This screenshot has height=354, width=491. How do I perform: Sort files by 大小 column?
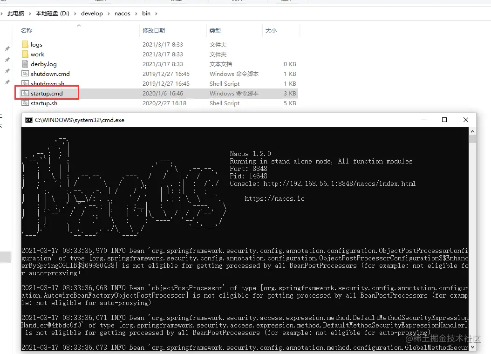click(x=271, y=30)
